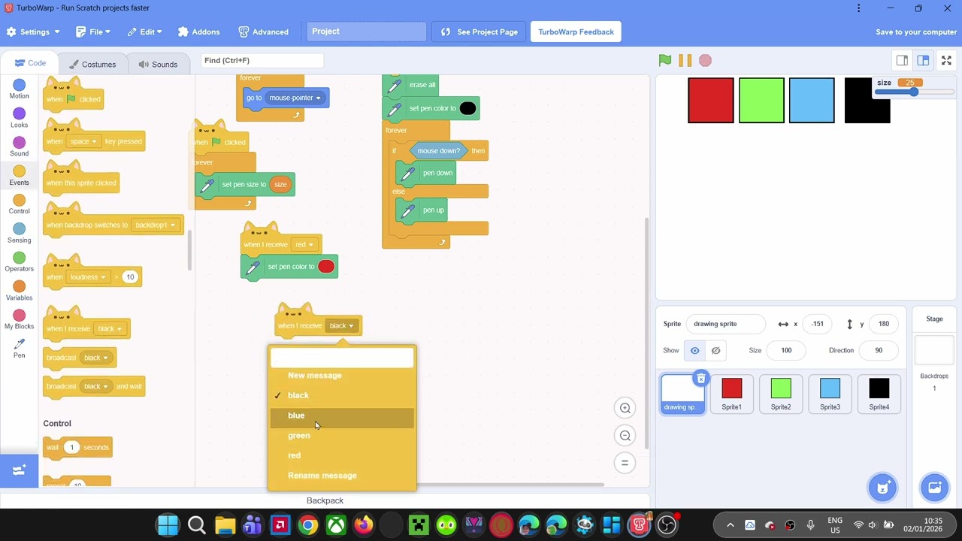The image size is (962, 541).
Task: Select Sprite1 red thumbnail
Action: pos(731,394)
